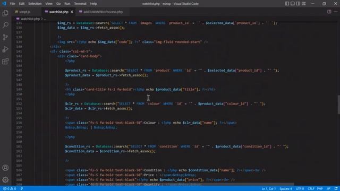Screen dimensions: 340x191
Task: Click line number 145 in the gutter
Action: (x=19, y=71)
